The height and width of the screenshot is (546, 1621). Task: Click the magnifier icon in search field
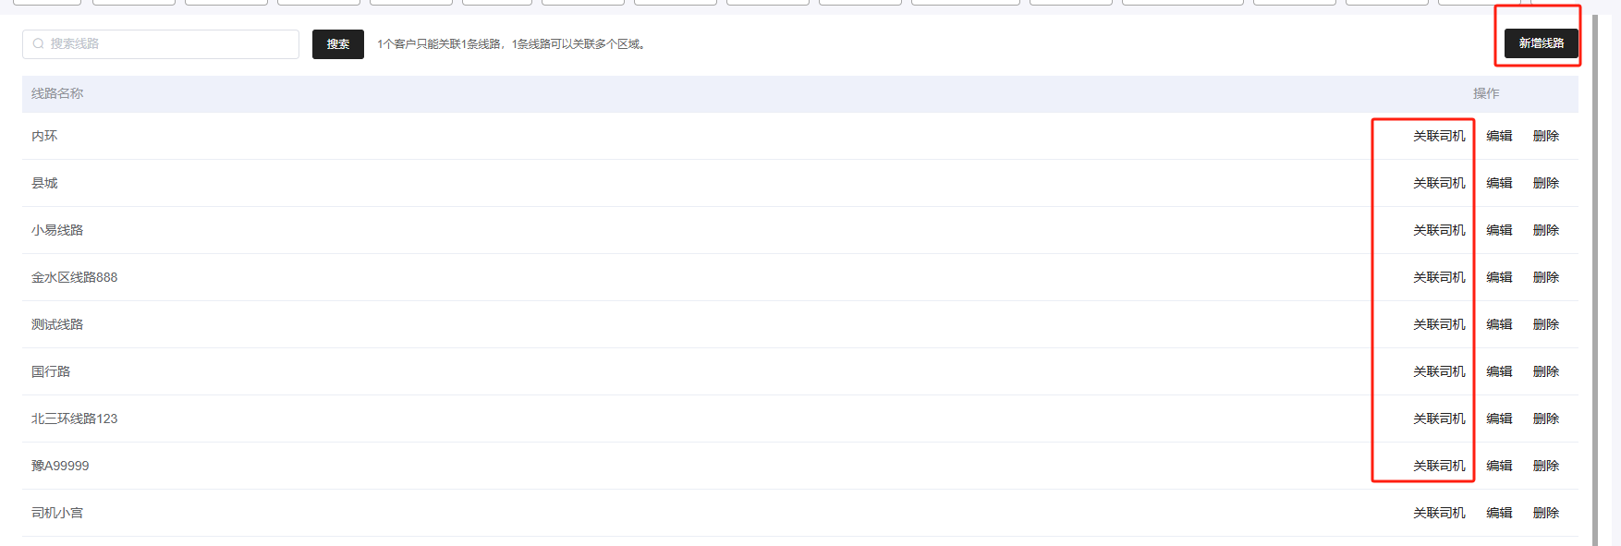click(x=38, y=43)
